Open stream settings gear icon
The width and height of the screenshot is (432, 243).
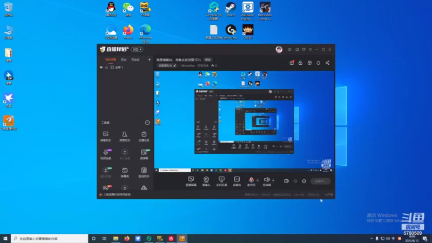(x=304, y=181)
